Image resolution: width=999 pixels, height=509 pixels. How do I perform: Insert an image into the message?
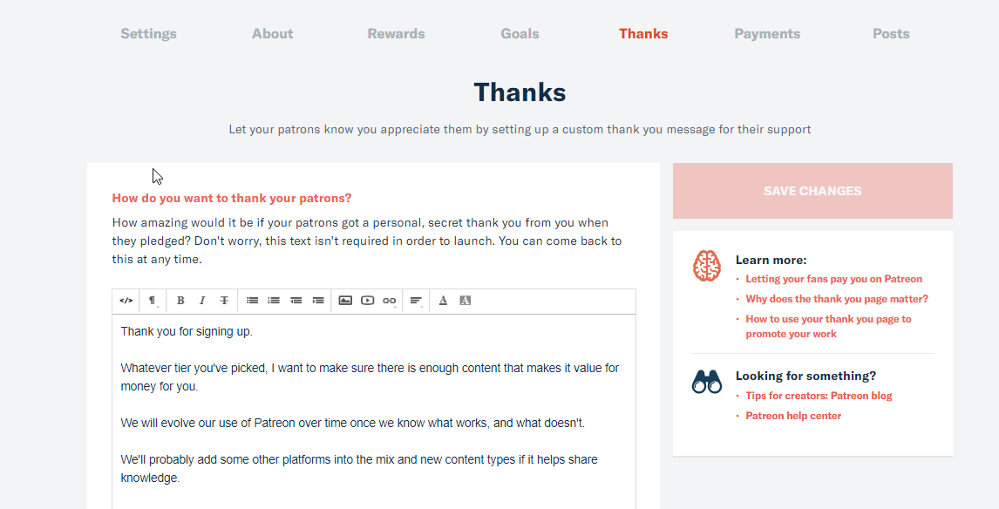coord(345,301)
